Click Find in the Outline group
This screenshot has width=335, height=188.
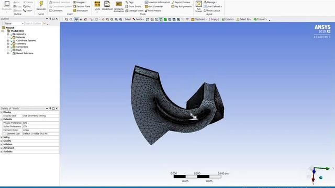coord(27,6)
